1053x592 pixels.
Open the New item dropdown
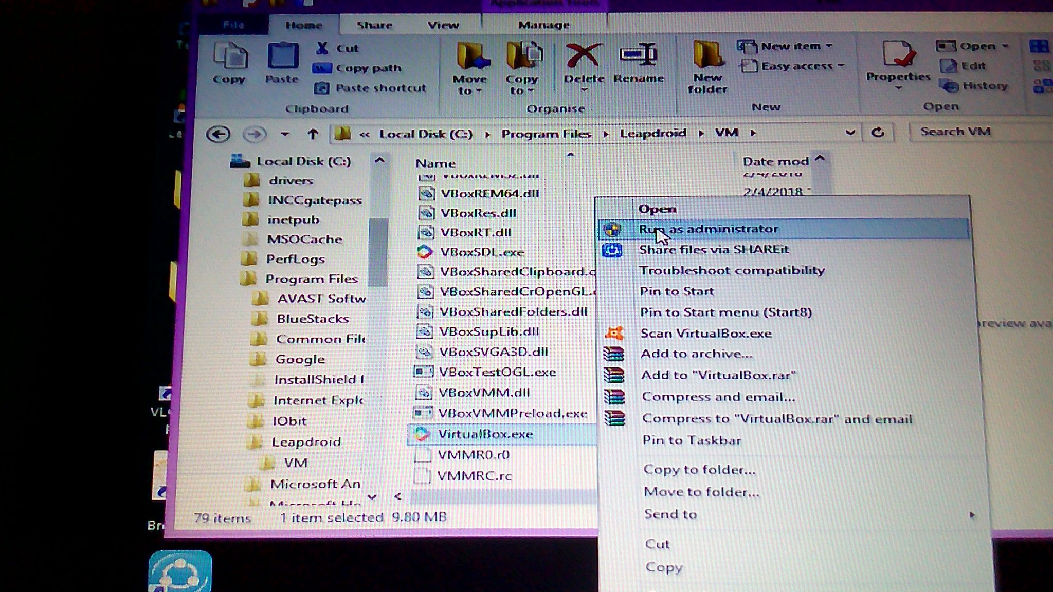(x=792, y=46)
